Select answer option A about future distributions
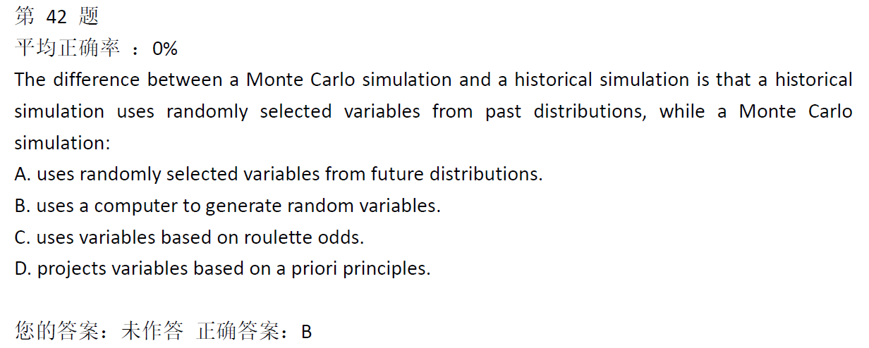The height and width of the screenshot is (348, 869). pos(279,174)
